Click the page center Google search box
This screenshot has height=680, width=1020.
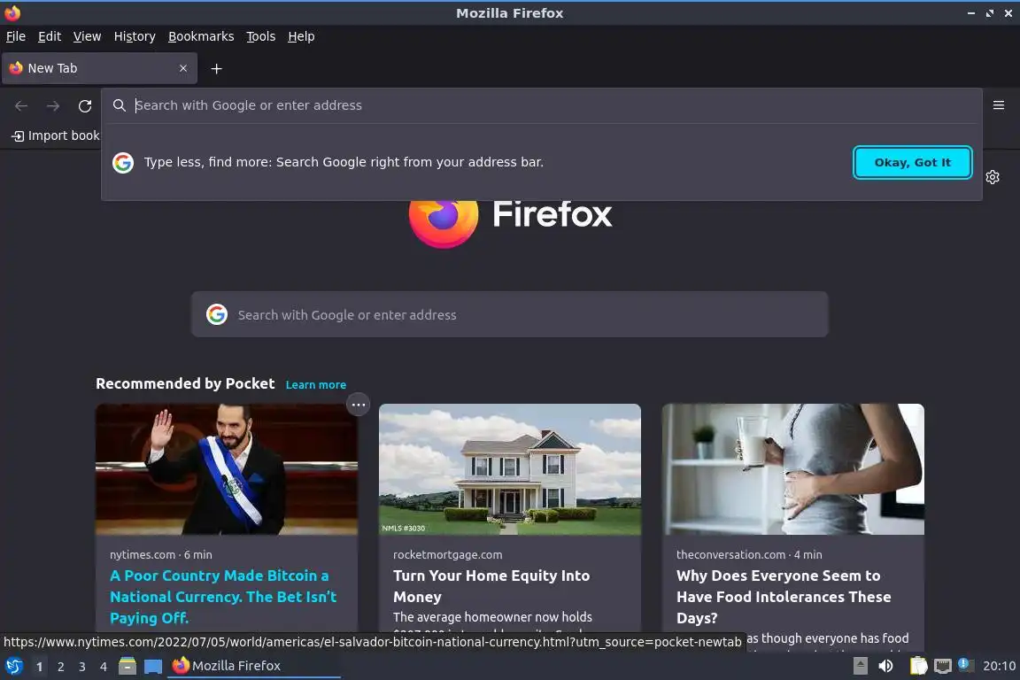pos(509,314)
